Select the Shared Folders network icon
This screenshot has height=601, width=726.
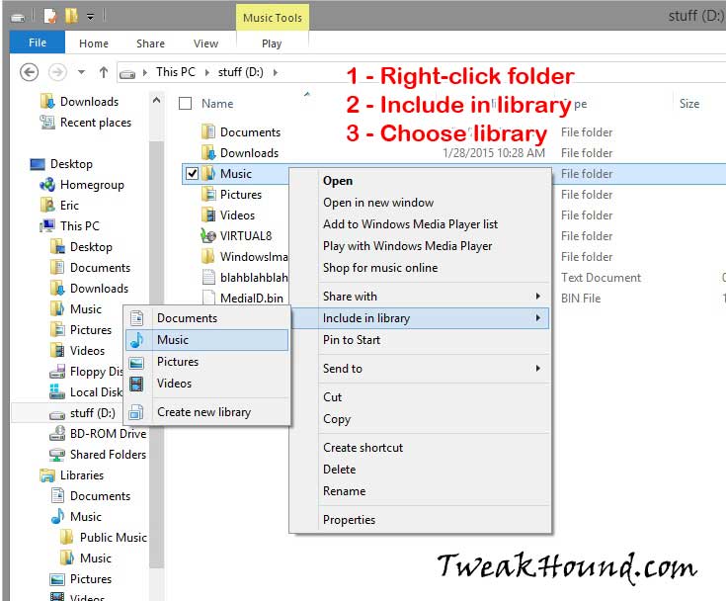coord(57,454)
